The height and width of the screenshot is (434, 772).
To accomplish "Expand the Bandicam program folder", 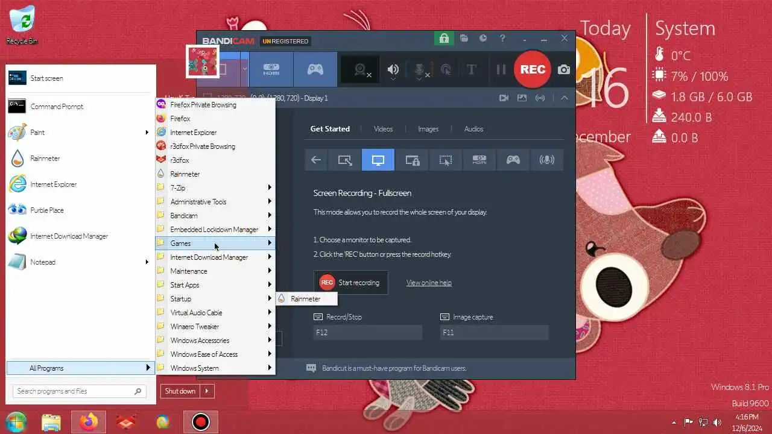I will (215, 216).
